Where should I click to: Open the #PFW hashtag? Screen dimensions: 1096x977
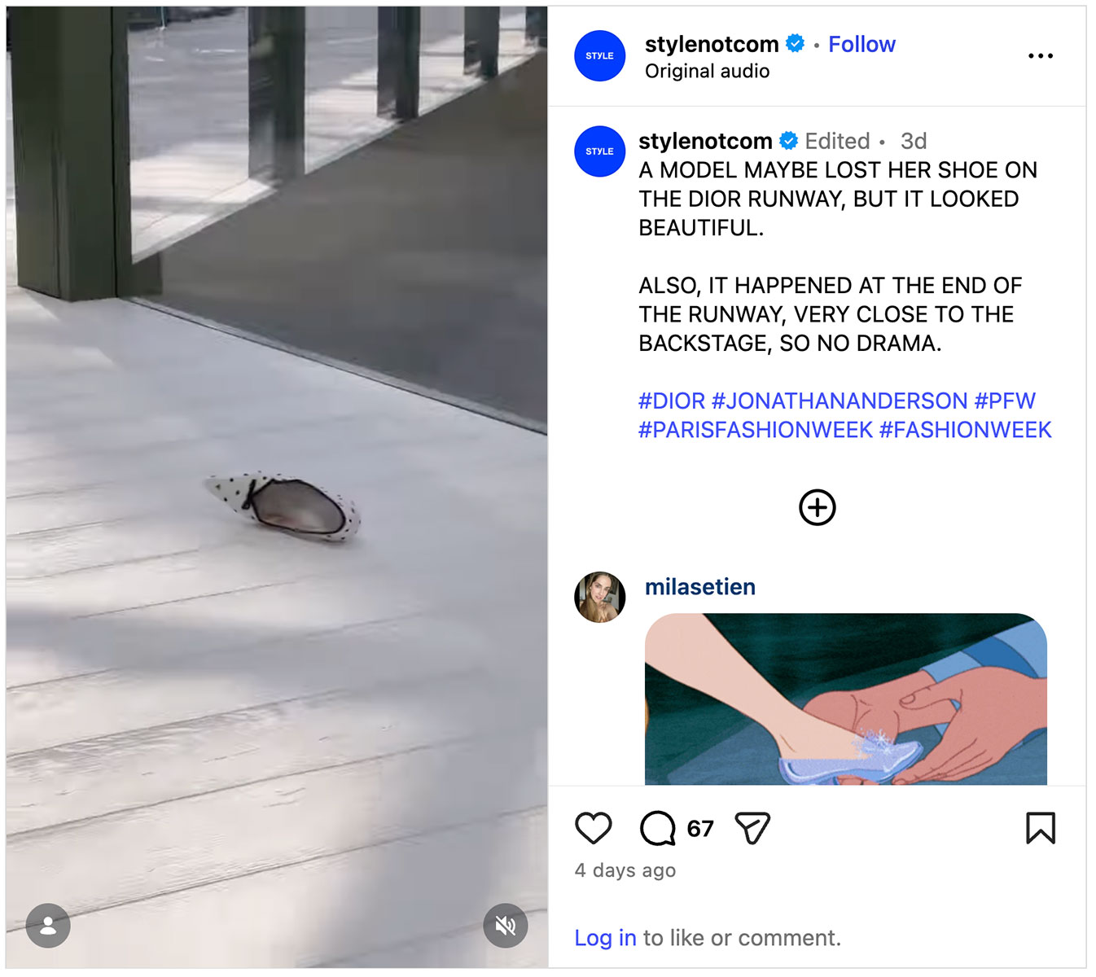tap(1005, 401)
